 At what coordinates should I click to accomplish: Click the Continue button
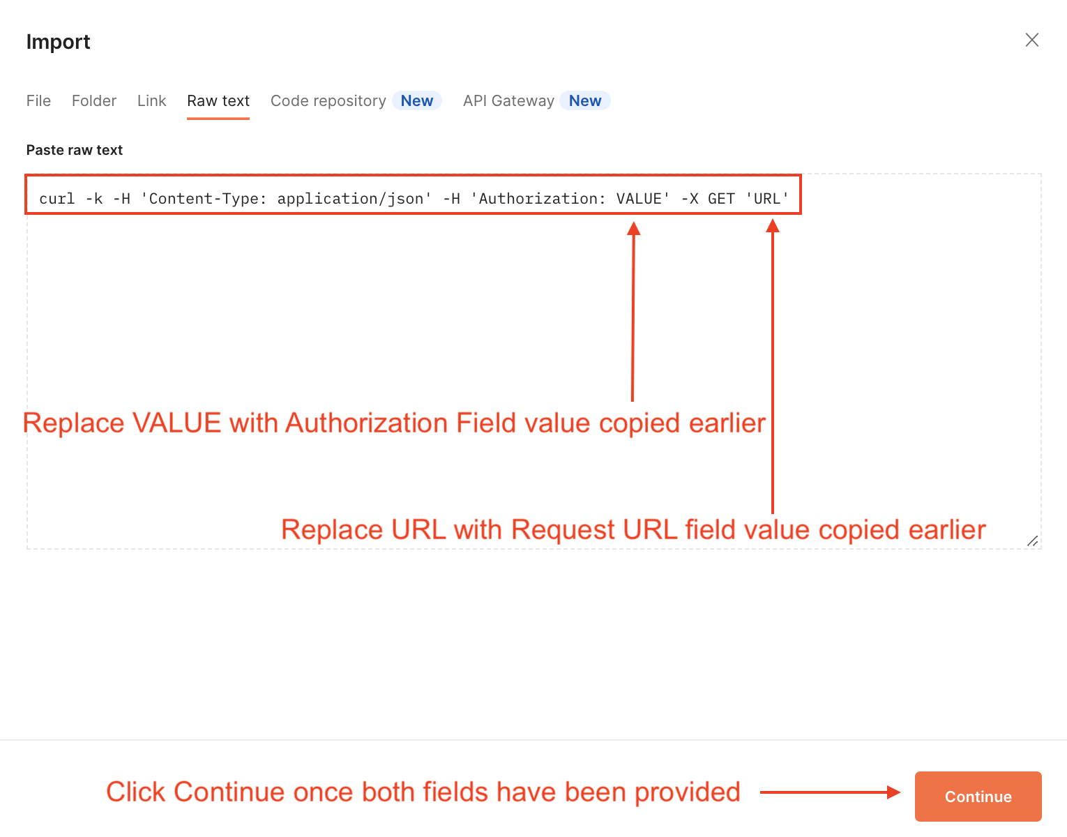pyautogui.click(x=978, y=797)
